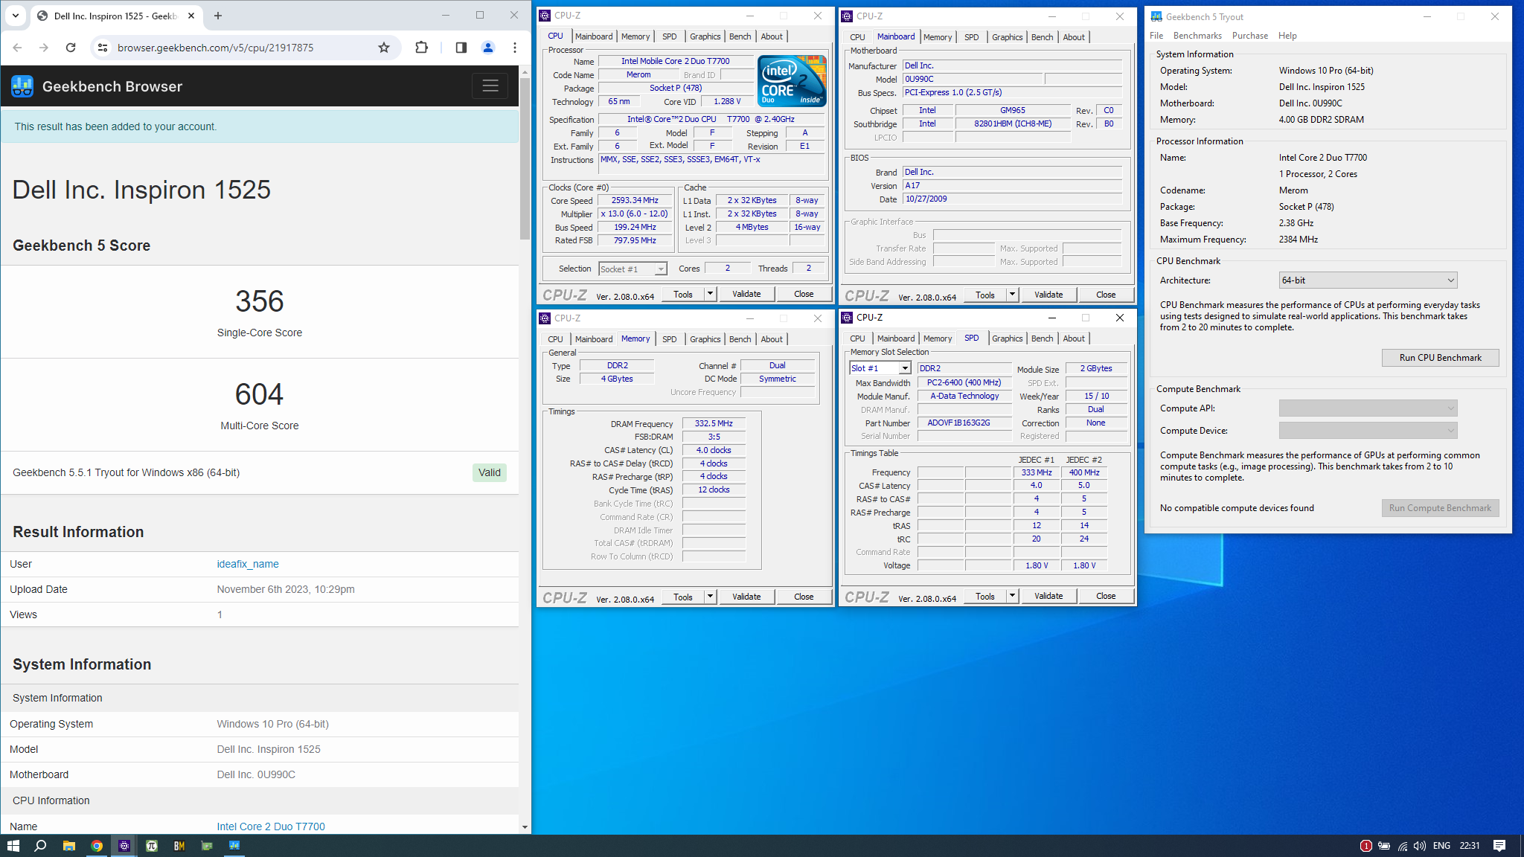This screenshot has width=1524, height=857.
Task: Reload the Geekbench page
Action: (x=71, y=48)
